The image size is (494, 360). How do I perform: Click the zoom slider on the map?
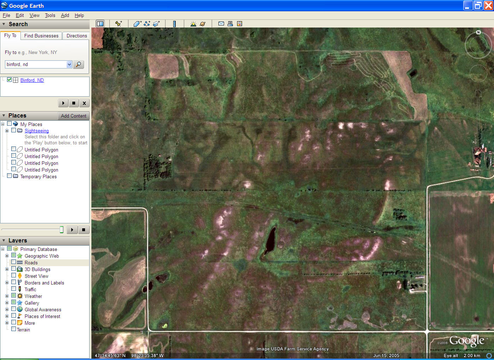pyautogui.click(x=478, y=115)
